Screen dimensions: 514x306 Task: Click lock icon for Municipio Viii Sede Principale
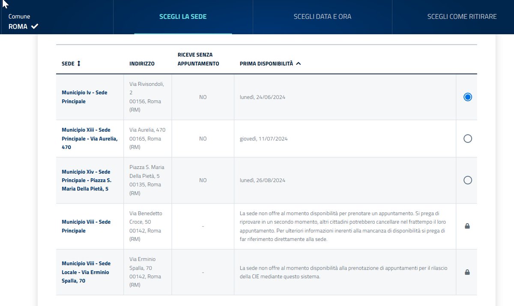point(467,226)
